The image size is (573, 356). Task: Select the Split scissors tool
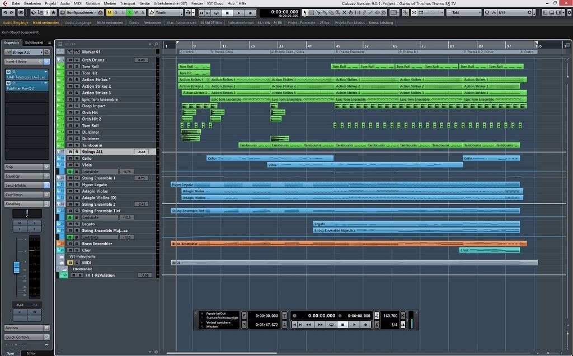click(x=318, y=12)
